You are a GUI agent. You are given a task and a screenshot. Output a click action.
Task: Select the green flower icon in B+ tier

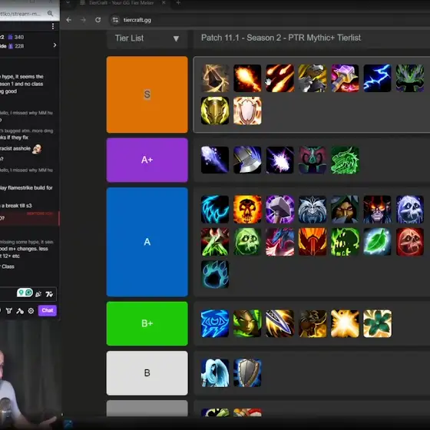(x=377, y=323)
